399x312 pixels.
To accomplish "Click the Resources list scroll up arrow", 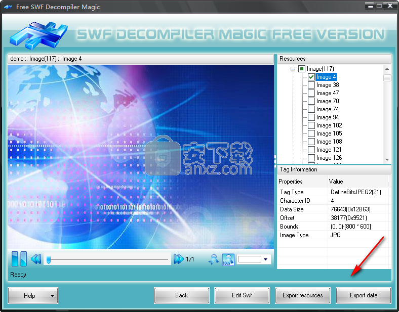I will click(x=387, y=69).
